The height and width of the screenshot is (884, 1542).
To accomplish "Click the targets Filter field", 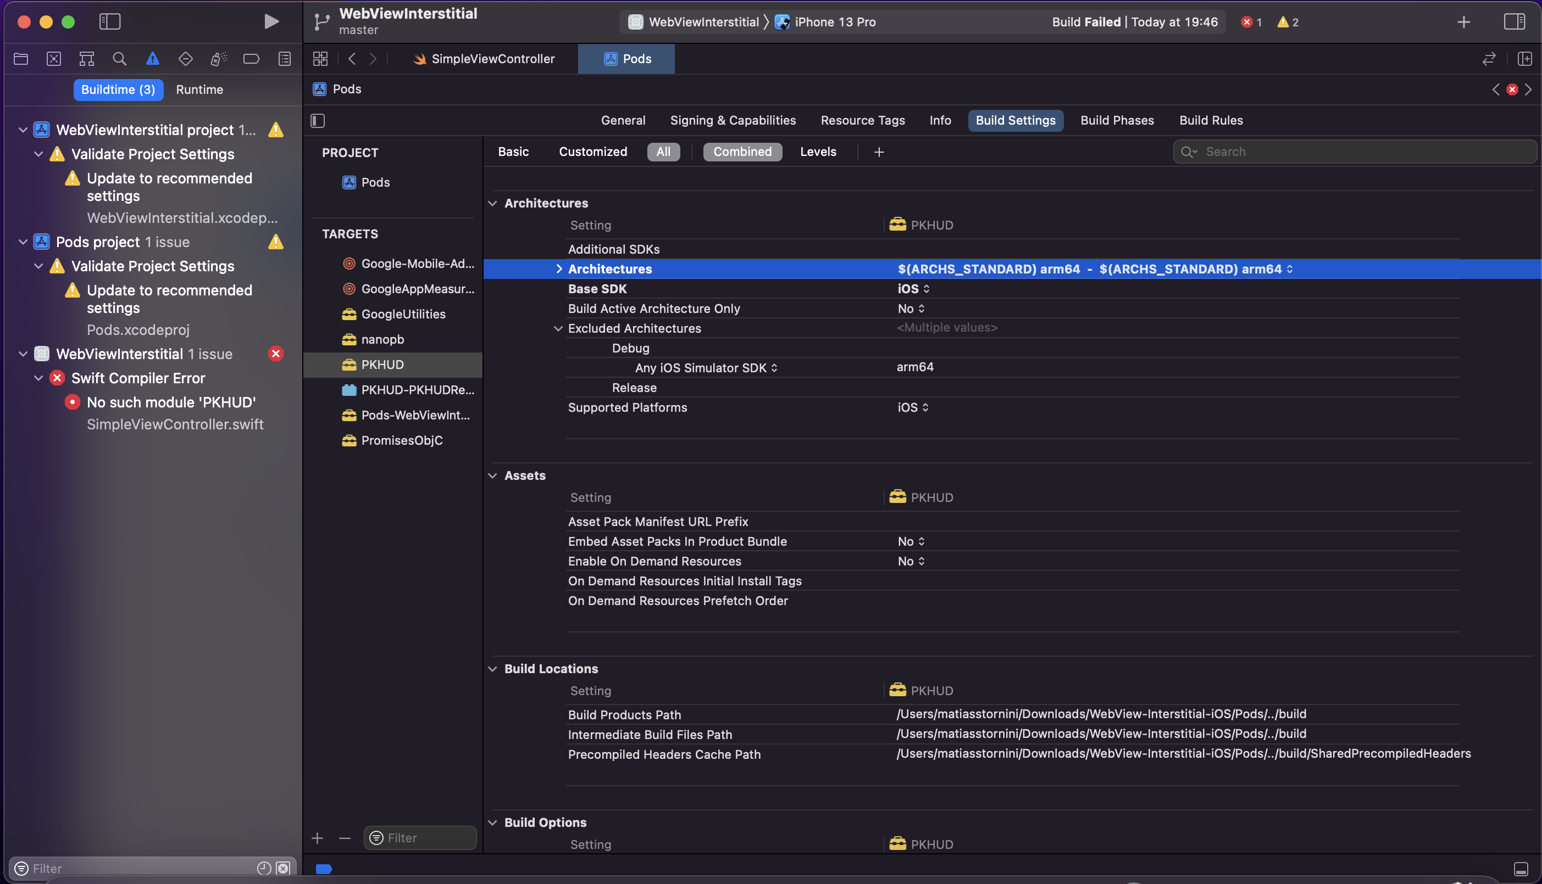I will tap(420, 838).
